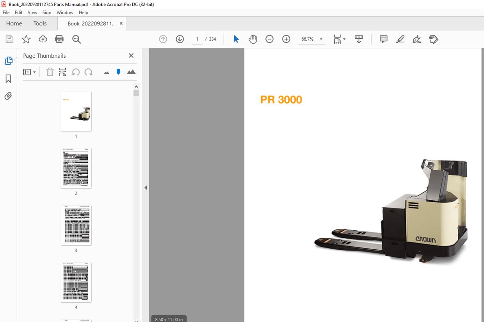484x322 pixels.
Task: Print the parts manual document
Action: coord(59,39)
